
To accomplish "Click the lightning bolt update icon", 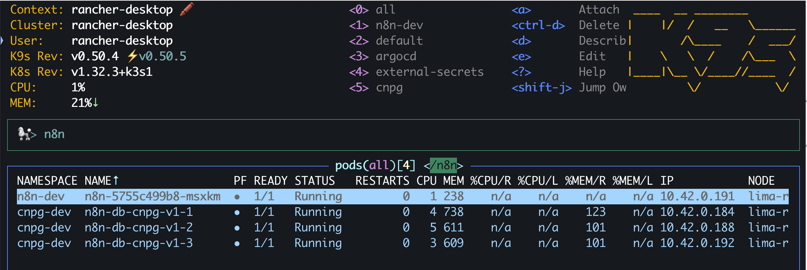I will [x=132, y=56].
